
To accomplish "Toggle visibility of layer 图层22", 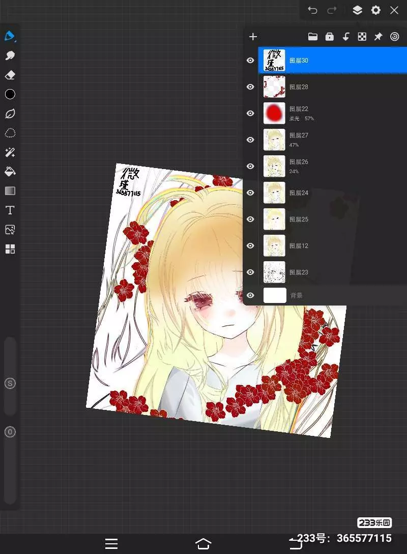I will point(250,114).
